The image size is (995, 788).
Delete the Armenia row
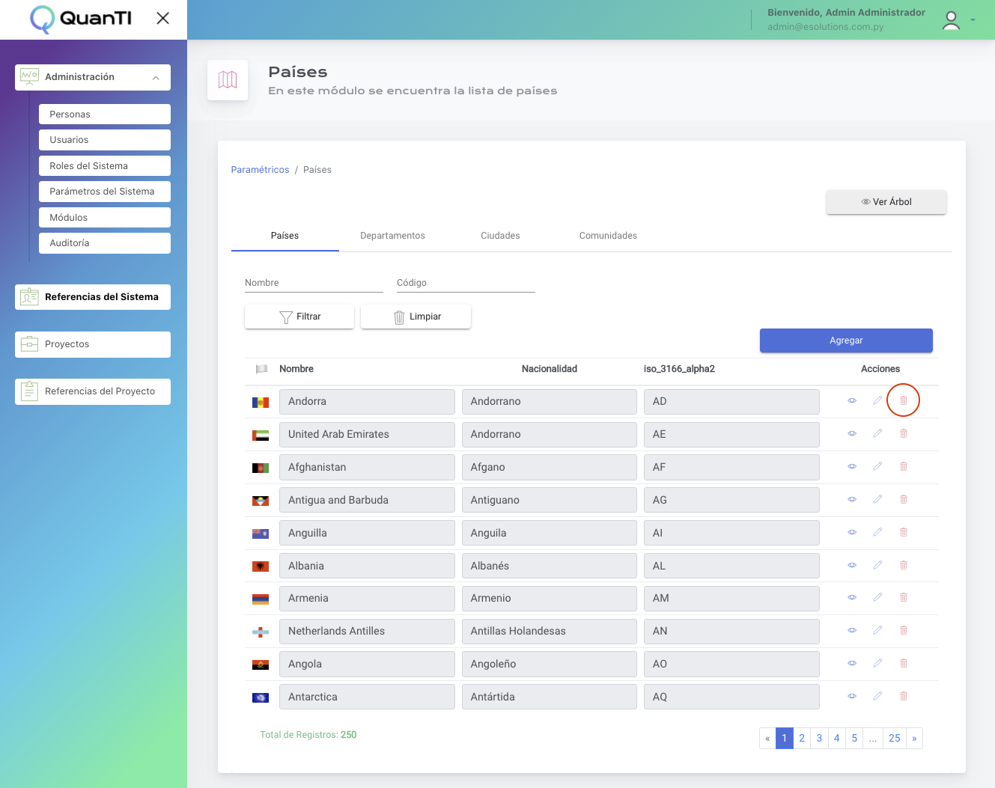[x=904, y=598]
